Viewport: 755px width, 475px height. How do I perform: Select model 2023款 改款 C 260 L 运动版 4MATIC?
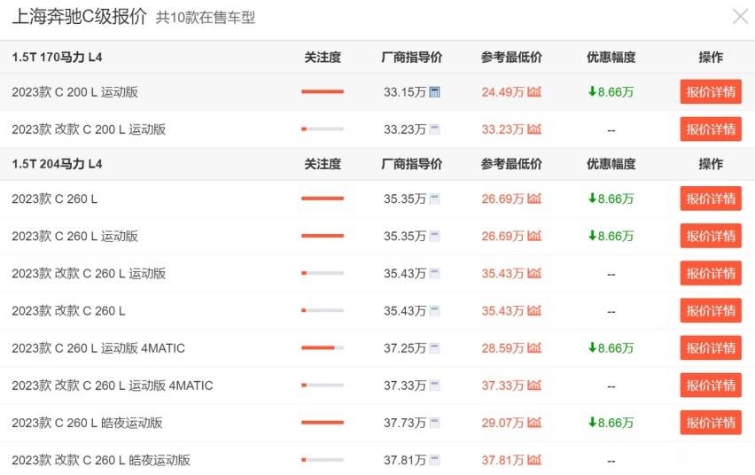click(113, 385)
